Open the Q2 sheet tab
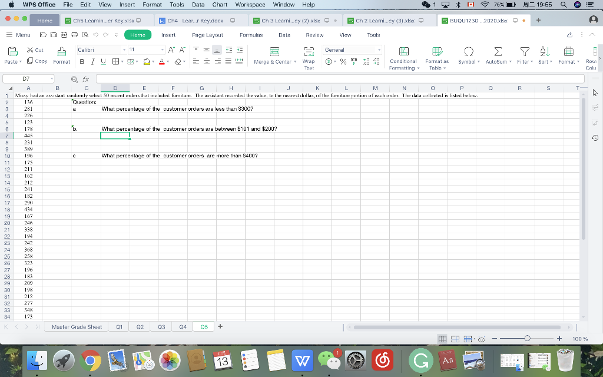 coord(140,326)
